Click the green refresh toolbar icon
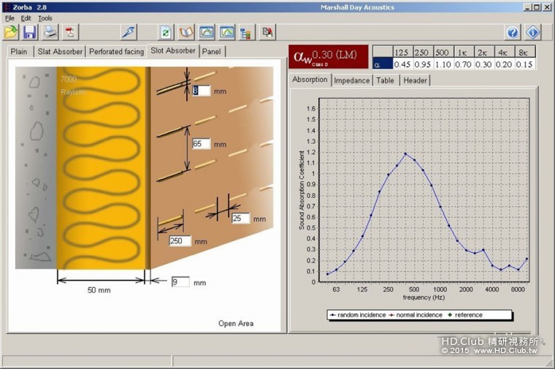This screenshot has height=369, width=555. point(166,32)
